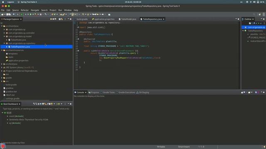Switch to application.properties editor tab
The height and width of the screenshot is (149, 266).
click(x=103, y=19)
